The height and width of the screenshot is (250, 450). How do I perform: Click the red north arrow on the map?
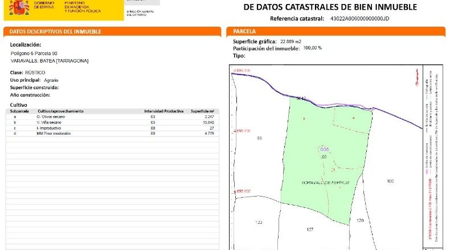417,77
